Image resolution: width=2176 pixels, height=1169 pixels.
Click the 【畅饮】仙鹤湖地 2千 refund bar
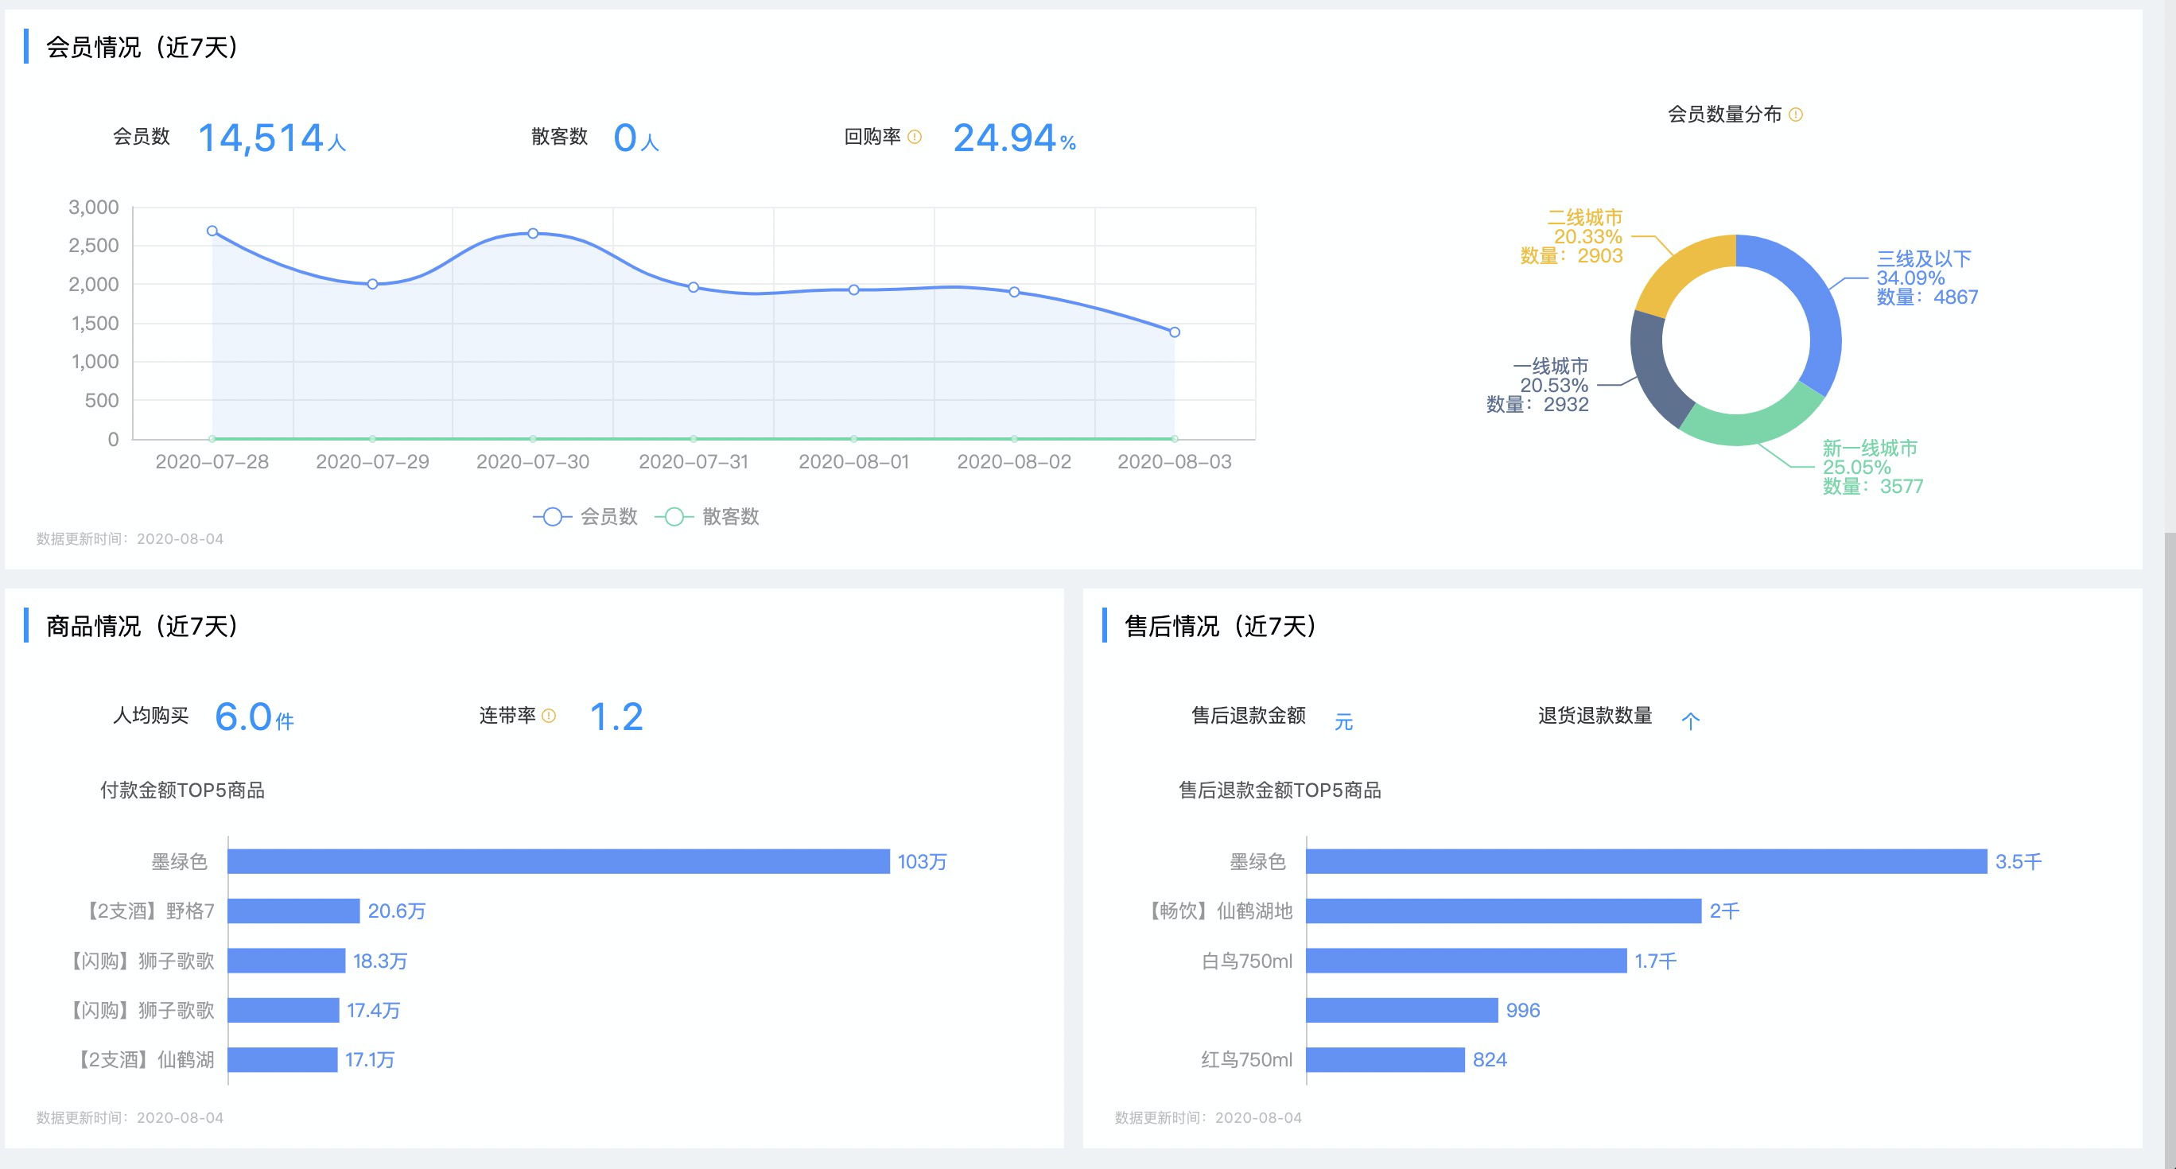click(1504, 911)
